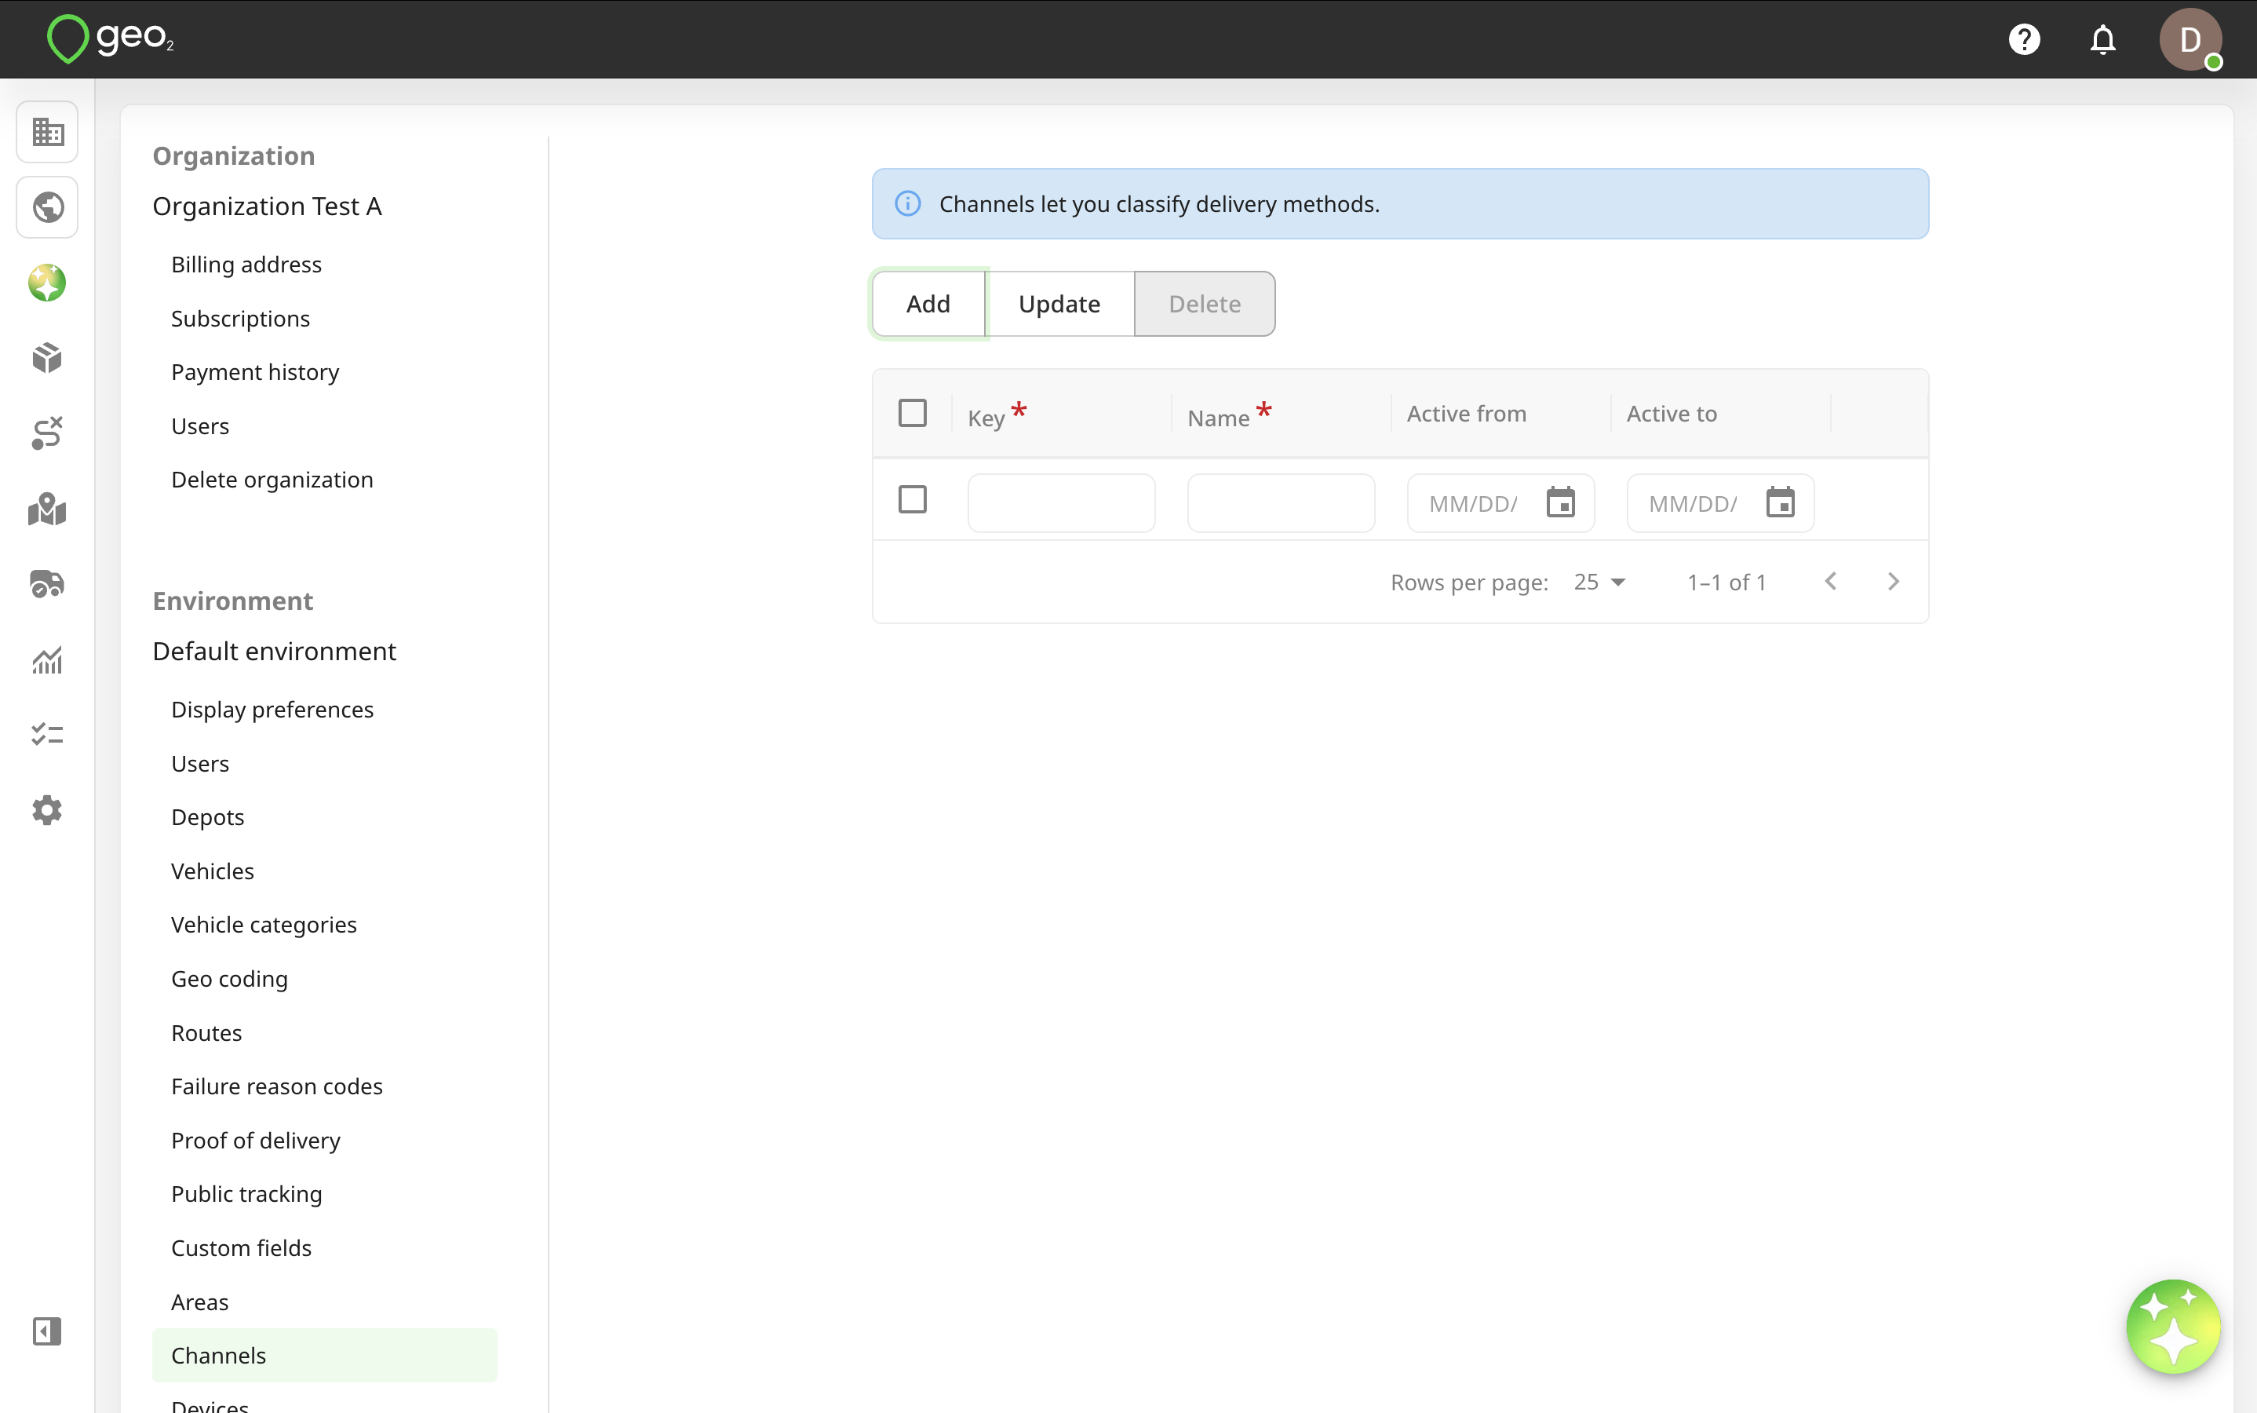The image size is (2257, 1413).
Task: Collapse the side panel toggle icon
Action: pyautogui.click(x=47, y=1331)
